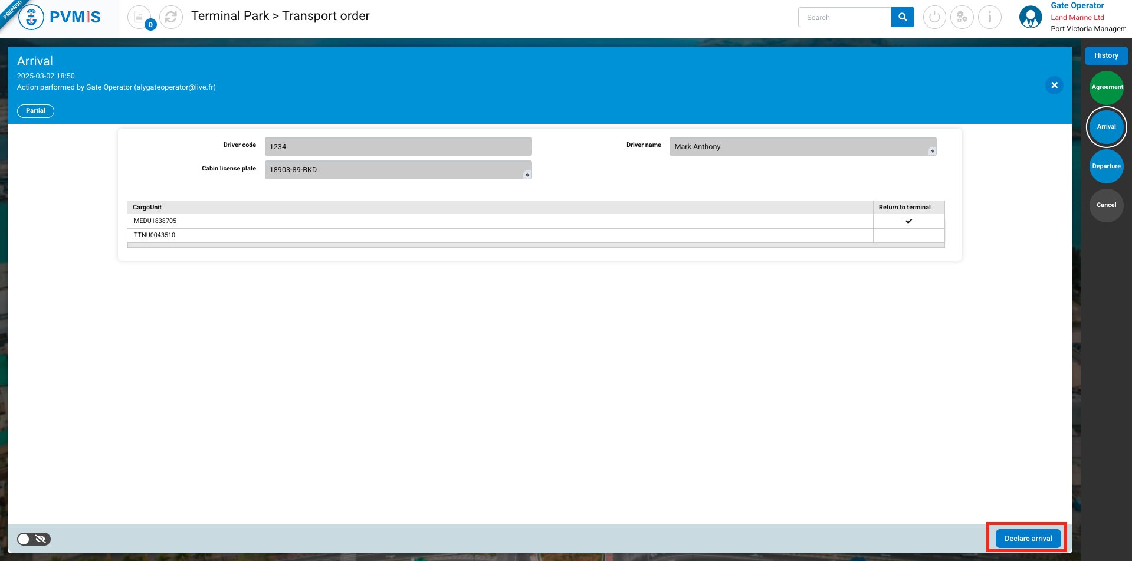The height and width of the screenshot is (561, 1132).
Task: Close the Arrival panel with X
Action: coord(1054,85)
